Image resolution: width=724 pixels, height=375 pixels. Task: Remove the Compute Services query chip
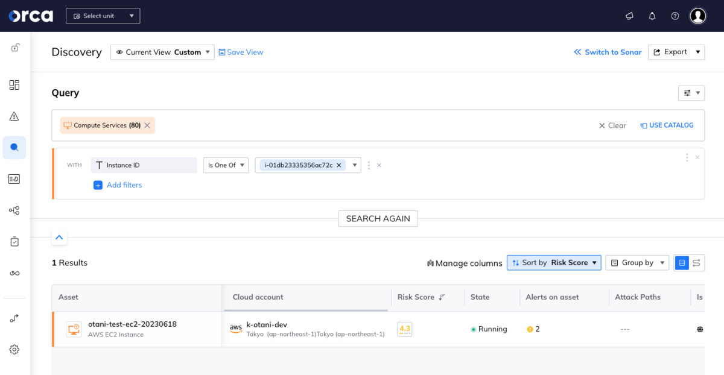pos(147,125)
